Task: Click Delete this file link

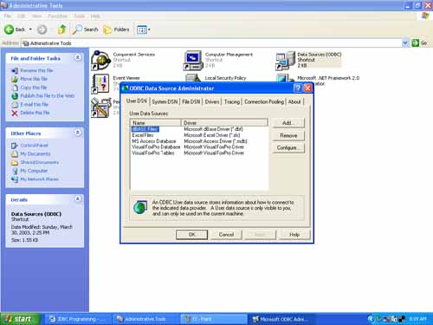Action: click(x=35, y=113)
